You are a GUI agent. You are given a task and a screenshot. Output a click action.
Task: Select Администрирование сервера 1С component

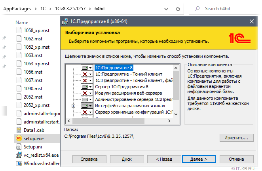click(134, 99)
